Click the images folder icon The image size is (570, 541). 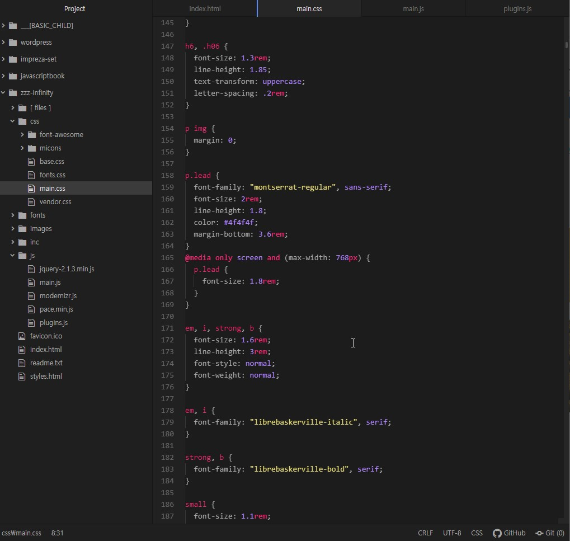pos(22,228)
